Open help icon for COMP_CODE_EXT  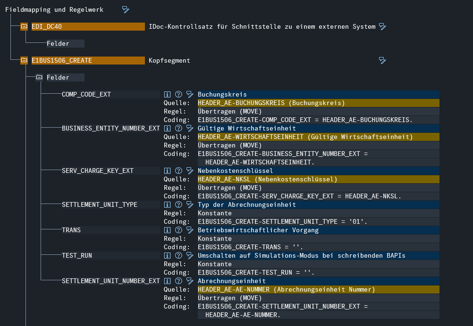pos(178,95)
